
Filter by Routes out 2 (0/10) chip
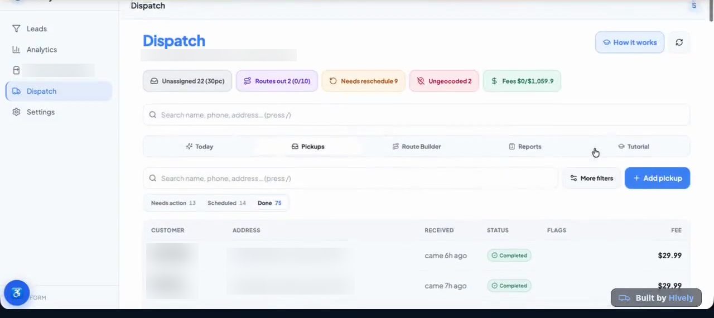click(277, 81)
